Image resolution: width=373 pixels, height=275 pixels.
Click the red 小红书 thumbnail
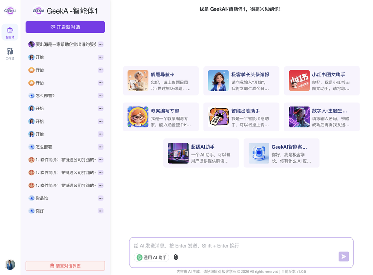pos(299,81)
